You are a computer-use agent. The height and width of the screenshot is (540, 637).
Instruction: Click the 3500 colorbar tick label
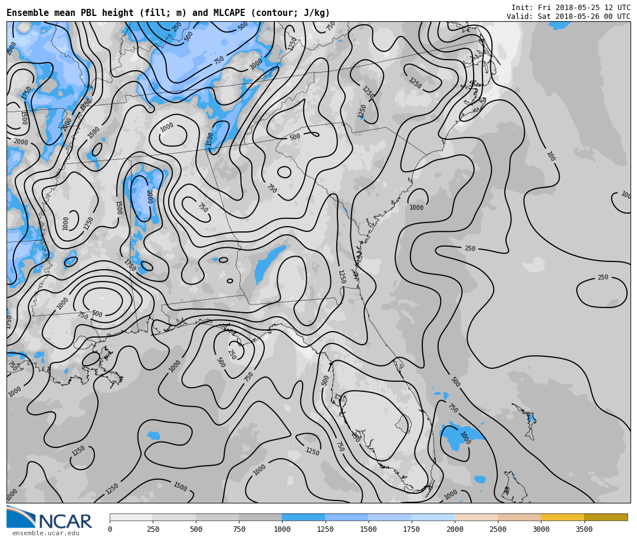[584, 529]
